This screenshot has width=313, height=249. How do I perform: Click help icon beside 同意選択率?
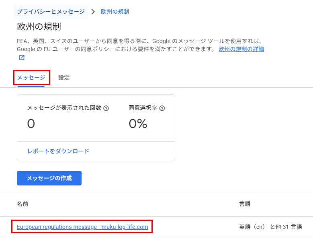(162, 108)
